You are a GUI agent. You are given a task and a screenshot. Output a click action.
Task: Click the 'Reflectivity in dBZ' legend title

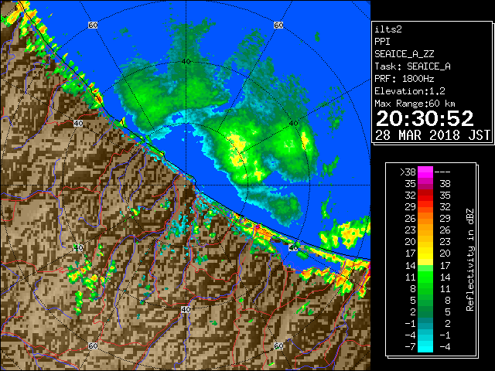(x=469, y=260)
